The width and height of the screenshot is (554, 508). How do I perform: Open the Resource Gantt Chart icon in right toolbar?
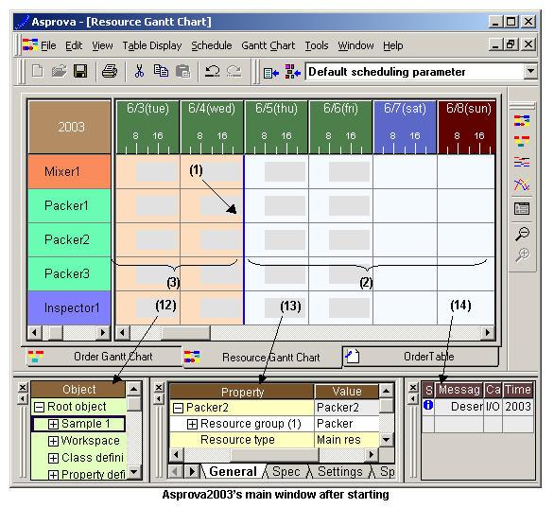tap(522, 121)
